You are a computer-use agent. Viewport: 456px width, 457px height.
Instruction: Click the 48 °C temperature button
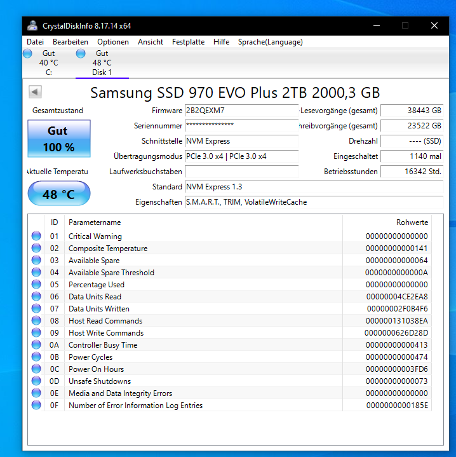coord(59,193)
